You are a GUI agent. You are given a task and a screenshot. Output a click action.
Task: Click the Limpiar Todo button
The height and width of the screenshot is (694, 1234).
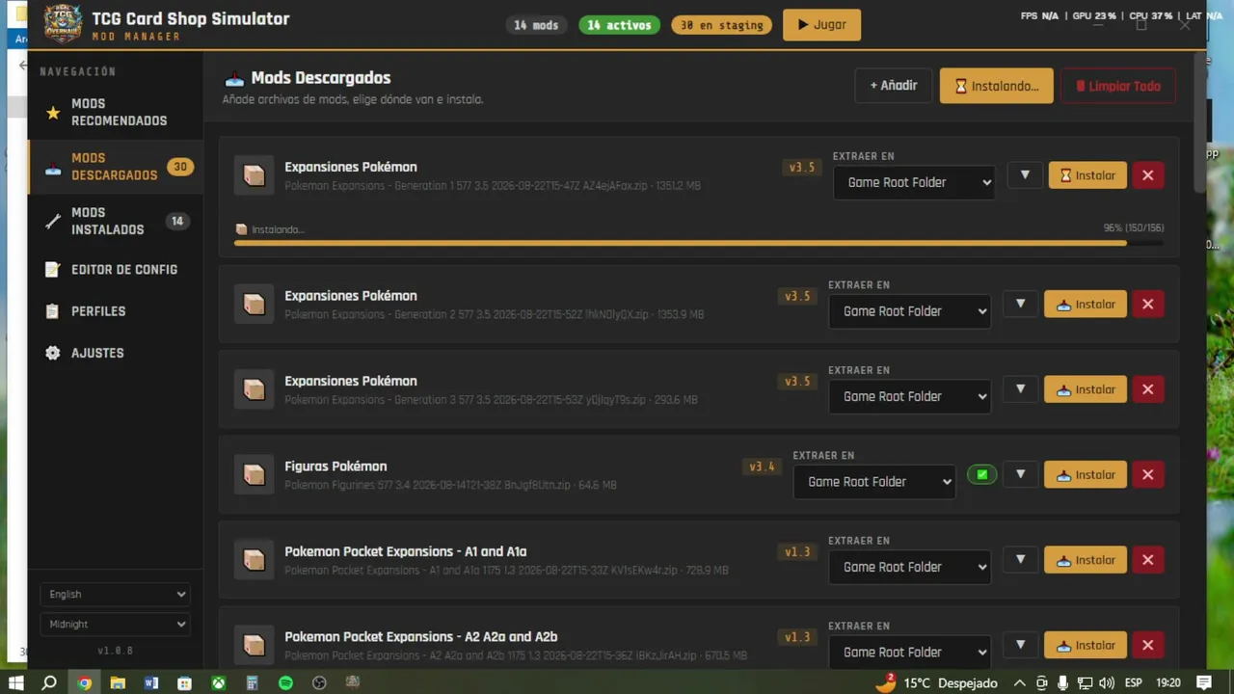coord(1118,86)
